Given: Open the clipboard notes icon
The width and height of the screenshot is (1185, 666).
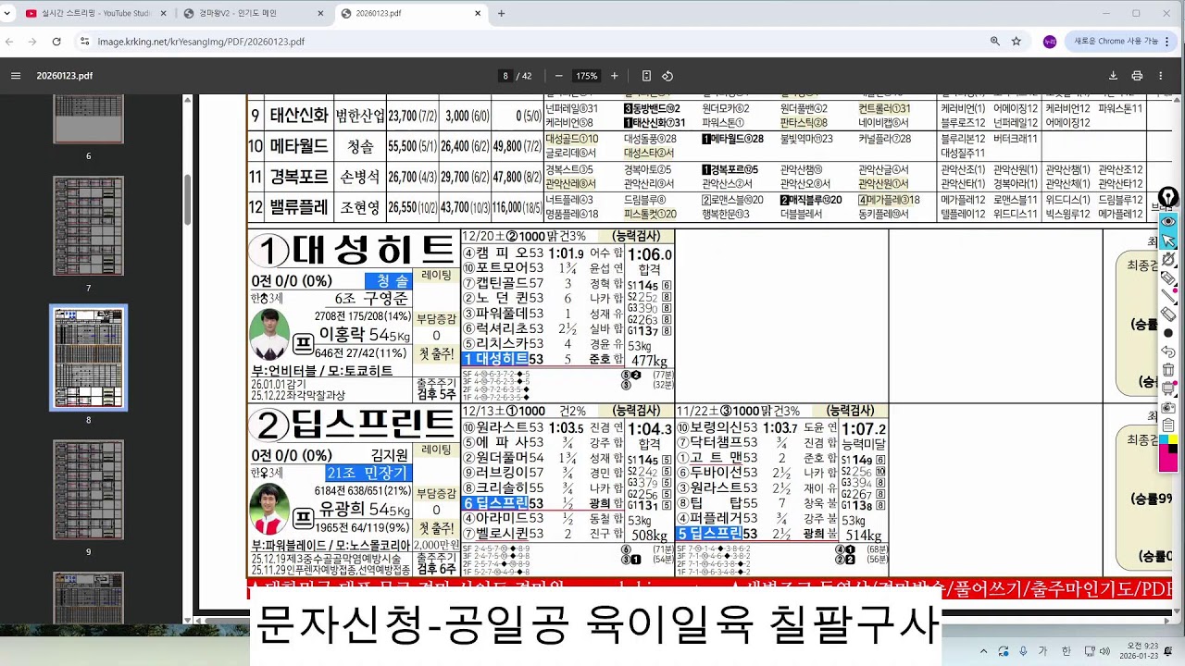Looking at the screenshot, I should (x=1168, y=425).
